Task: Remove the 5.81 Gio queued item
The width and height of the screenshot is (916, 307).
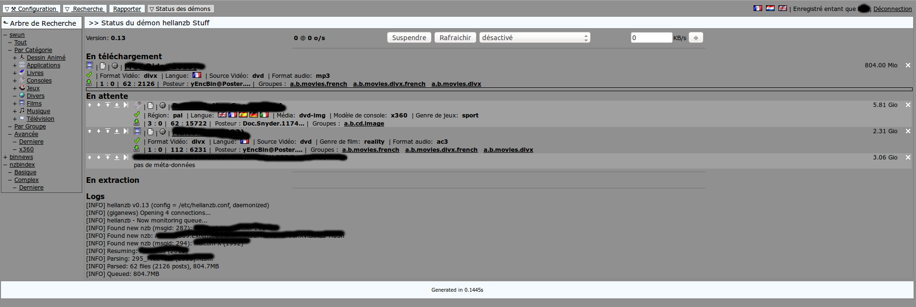Action: pyautogui.click(x=908, y=105)
